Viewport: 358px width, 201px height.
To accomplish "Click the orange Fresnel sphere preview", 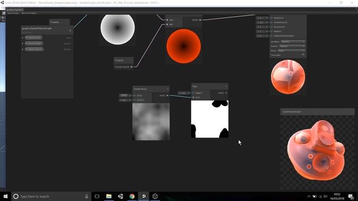I will pyautogui.click(x=183, y=46).
